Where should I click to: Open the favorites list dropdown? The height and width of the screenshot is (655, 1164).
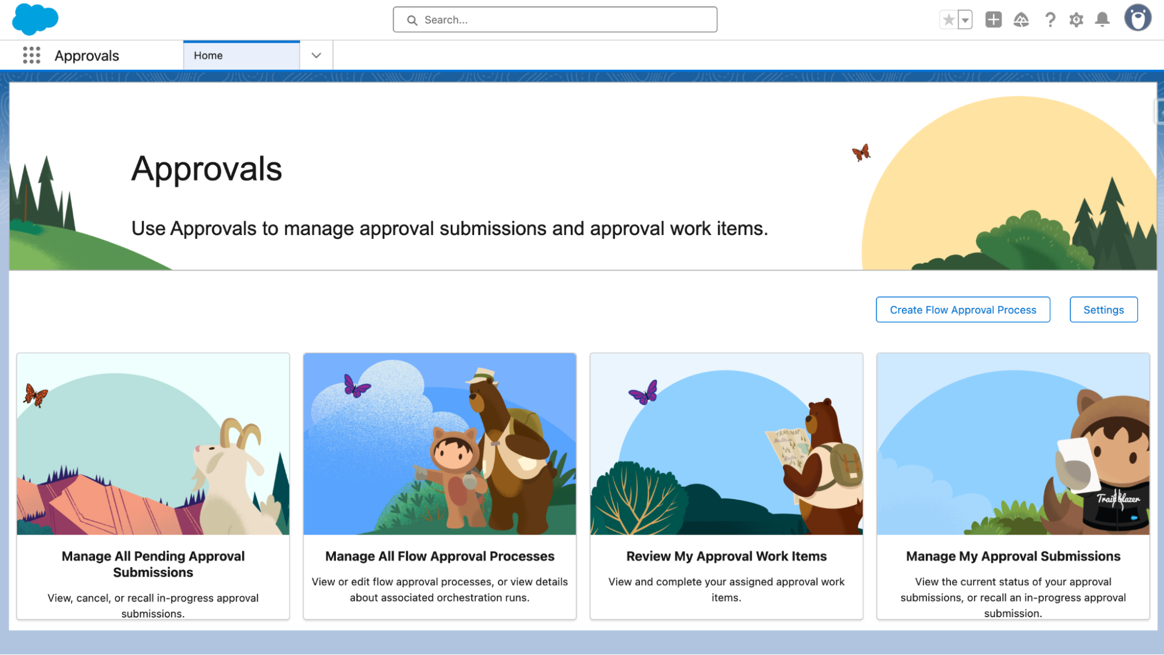[x=965, y=19]
